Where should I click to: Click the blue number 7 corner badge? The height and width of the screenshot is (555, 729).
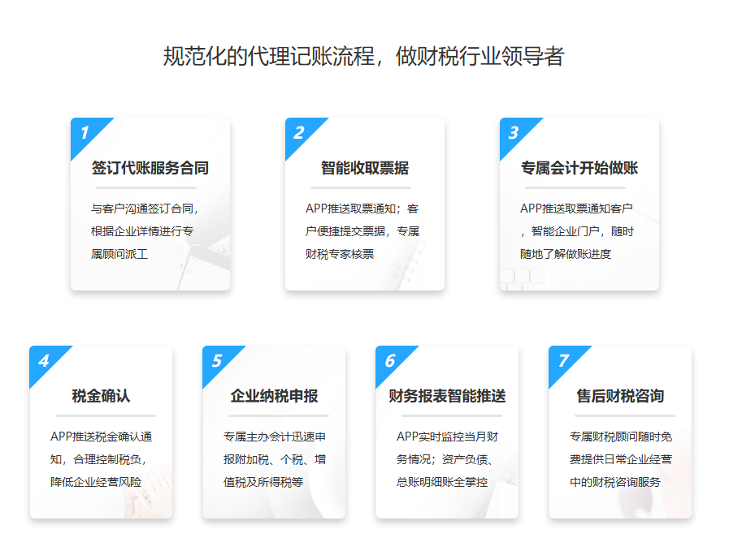click(x=563, y=361)
